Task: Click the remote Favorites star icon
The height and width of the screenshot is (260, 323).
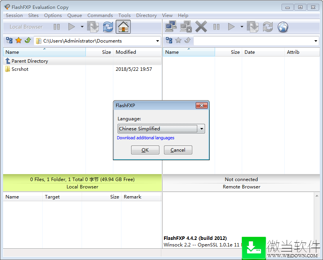Action: pos(178,40)
